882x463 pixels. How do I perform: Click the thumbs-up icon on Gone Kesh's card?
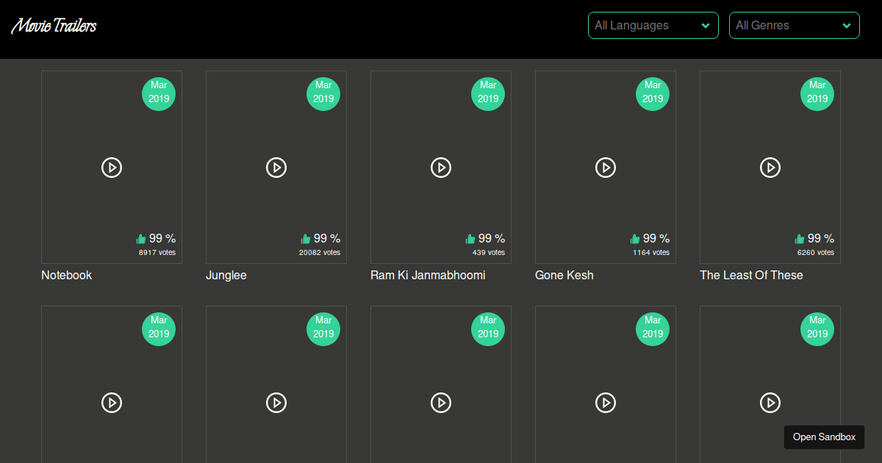point(634,238)
